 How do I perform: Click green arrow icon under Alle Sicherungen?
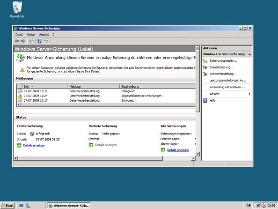(x=163, y=150)
